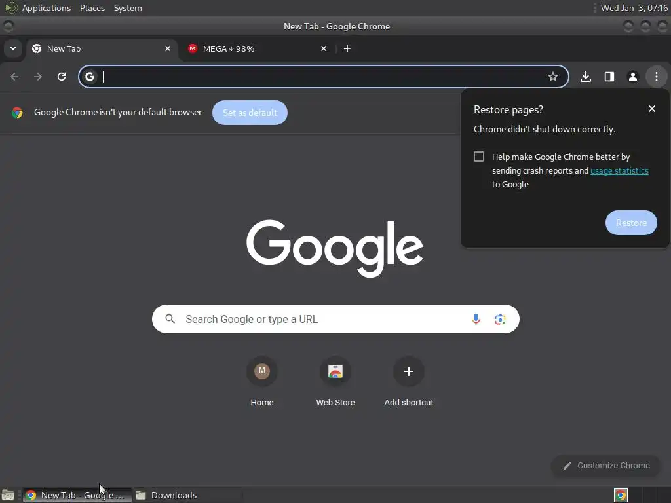Click the show desktop icon in the bottom panel
This screenshot has width=671, height=503.
(8, 495)
